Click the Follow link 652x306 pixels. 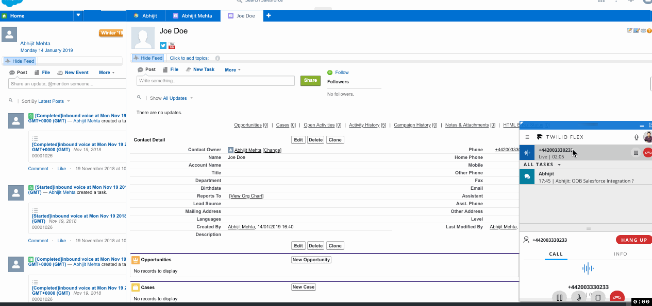click(x=342, y=73)
